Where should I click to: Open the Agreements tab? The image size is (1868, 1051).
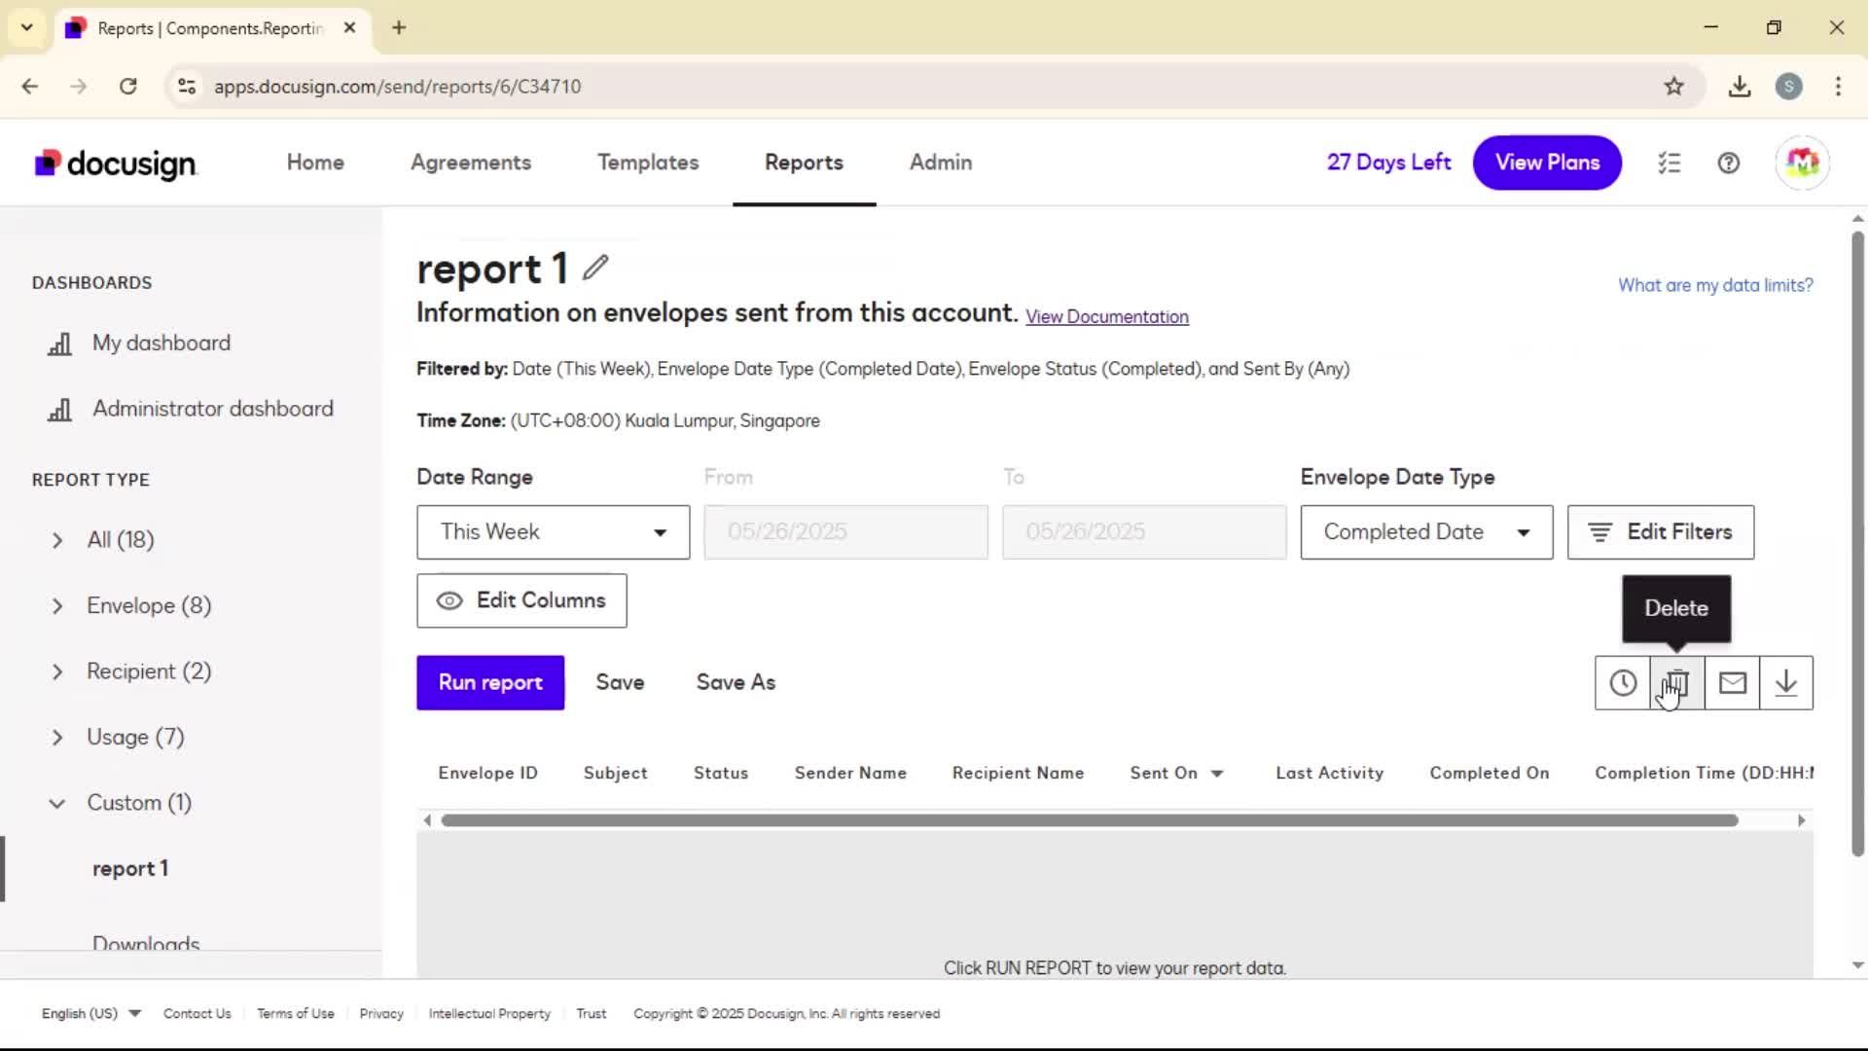(471, 163)
